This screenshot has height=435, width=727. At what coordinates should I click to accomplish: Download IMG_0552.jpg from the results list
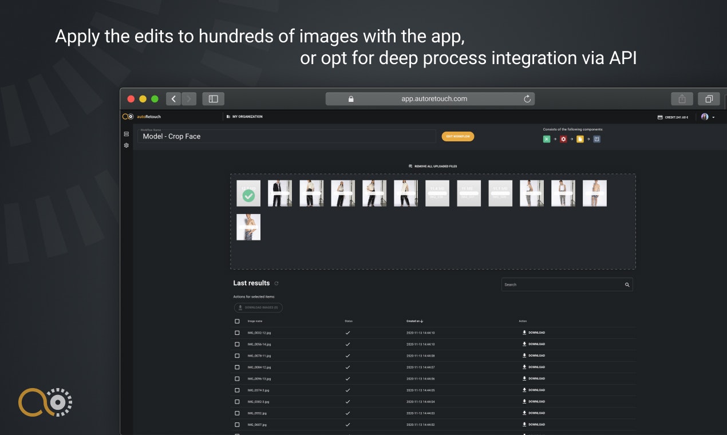[535, 413]
